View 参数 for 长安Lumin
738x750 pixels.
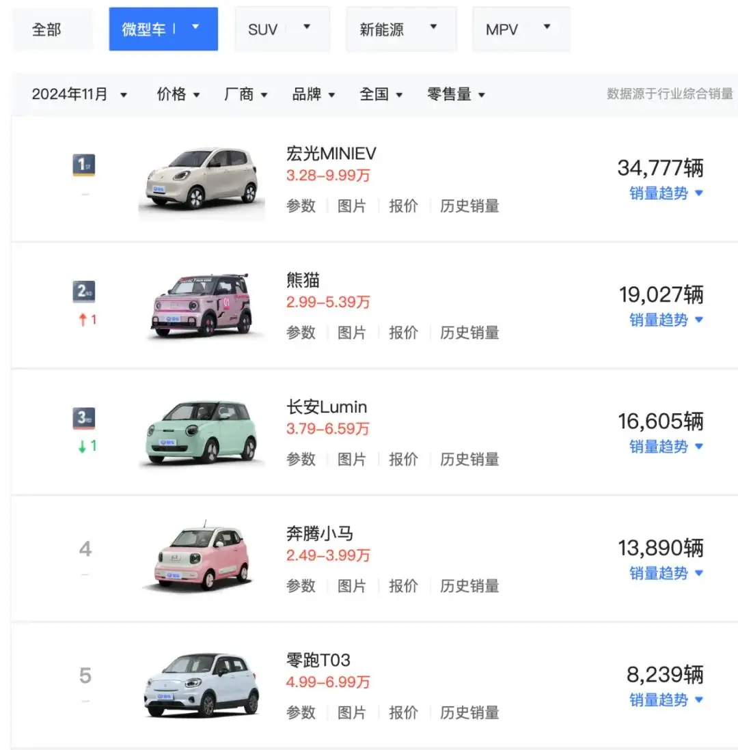[x=301, y=460]
